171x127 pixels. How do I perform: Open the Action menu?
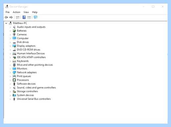pyautogui.click(x=16, y=12)
